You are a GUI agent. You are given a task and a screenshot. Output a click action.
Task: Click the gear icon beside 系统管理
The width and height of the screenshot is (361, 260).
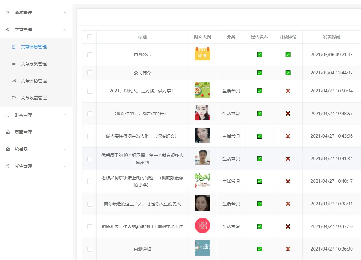8,166
